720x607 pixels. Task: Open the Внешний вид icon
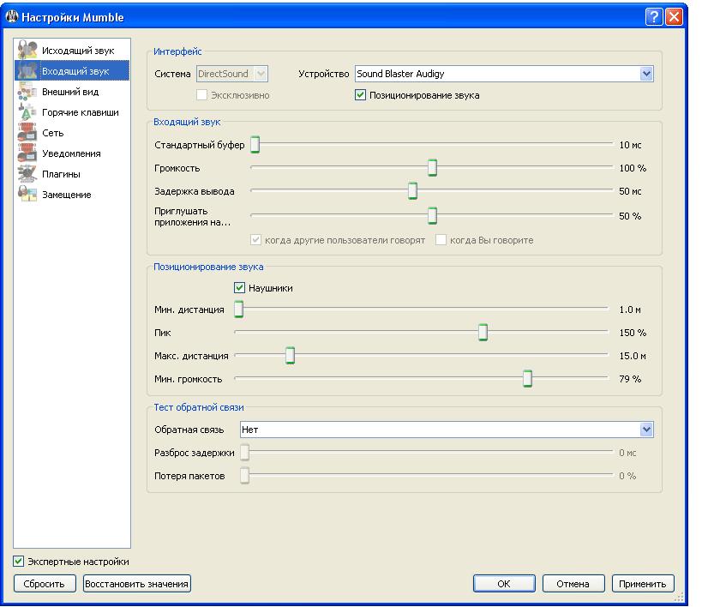click(27, 92)
